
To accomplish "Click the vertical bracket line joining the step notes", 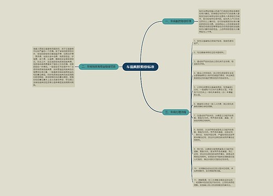I will (191, 112).
